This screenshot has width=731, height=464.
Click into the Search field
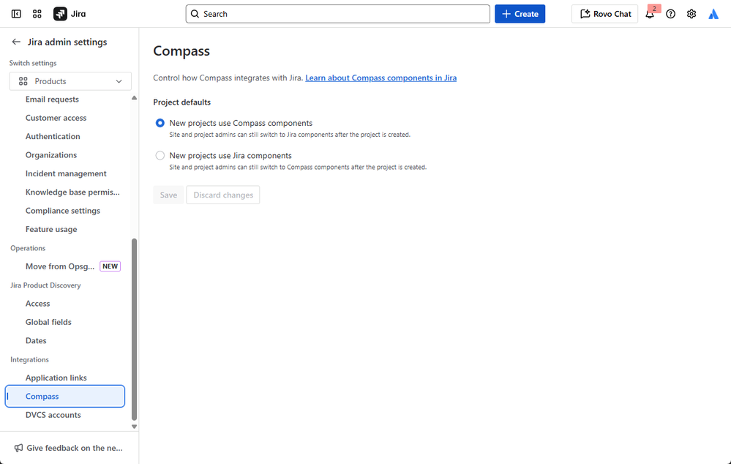click(x=338, y=14)
